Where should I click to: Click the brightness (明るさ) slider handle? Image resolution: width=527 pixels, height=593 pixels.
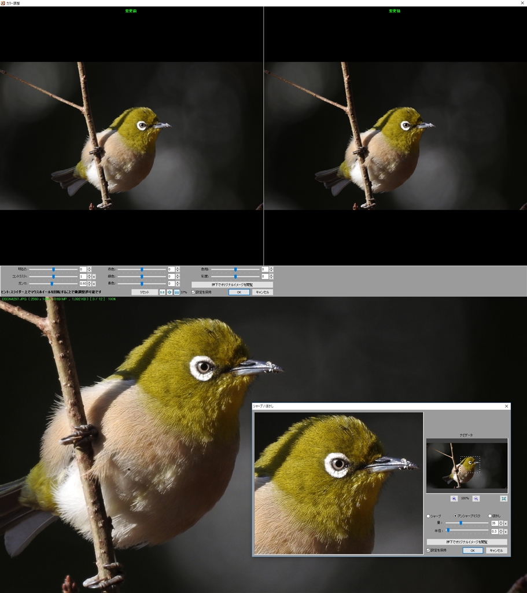coord(53,270)
